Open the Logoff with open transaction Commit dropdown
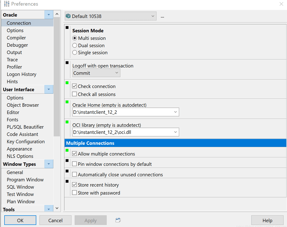Image resolution: width=287 pixels, height=227 pixels. pos(96,73)
